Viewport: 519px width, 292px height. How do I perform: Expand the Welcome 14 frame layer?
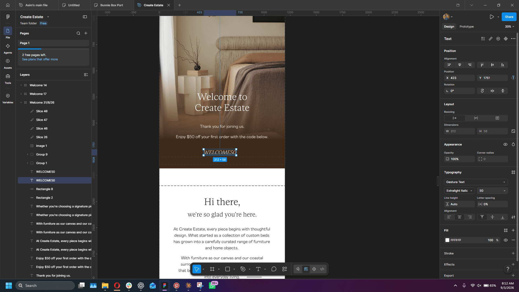tap(21, 85)
